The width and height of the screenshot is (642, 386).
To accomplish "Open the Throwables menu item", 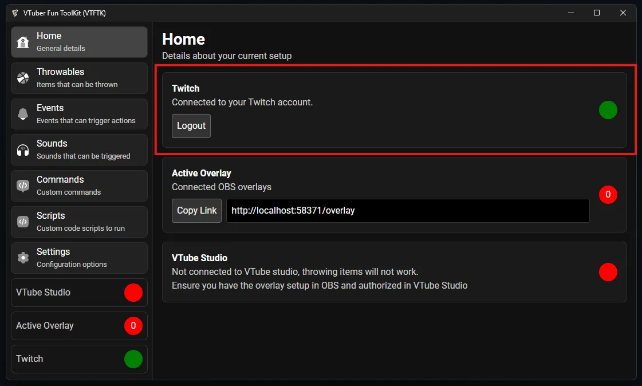I will [79, 78].
